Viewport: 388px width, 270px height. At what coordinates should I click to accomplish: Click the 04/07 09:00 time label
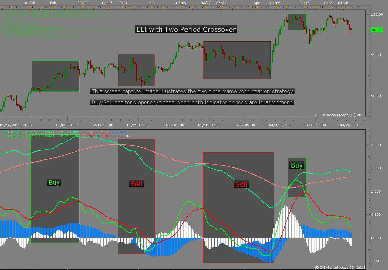click(x=280, y=125)
